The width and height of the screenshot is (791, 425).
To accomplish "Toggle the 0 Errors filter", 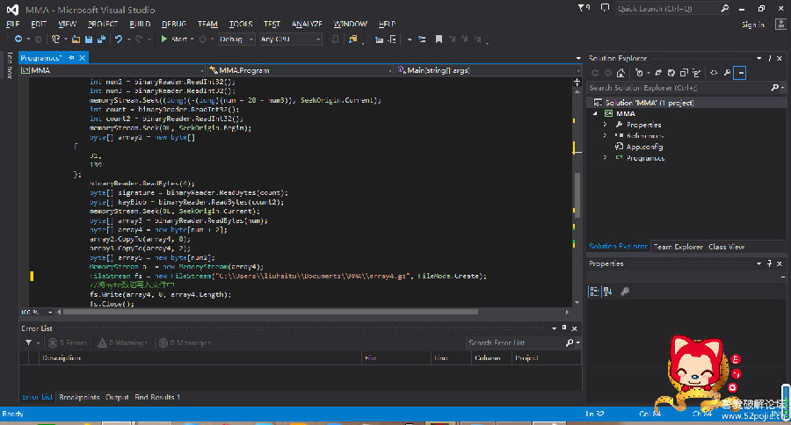I will click(67, 342).
